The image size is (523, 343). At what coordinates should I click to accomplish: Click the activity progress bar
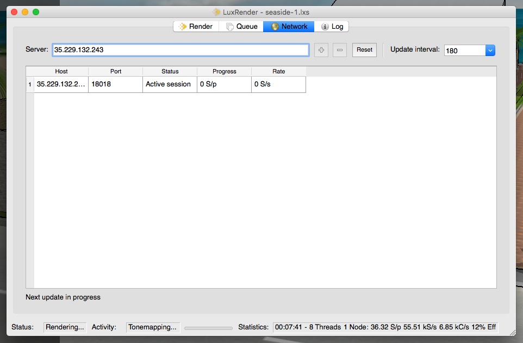tap(208, 328)
